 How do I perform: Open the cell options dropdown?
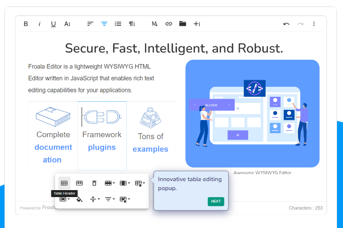64,199
